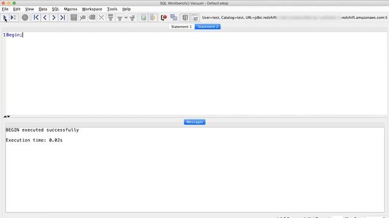389x218 pixels.
Task: Run all statements with the execute arrow
Action: click(x=5, y=18)
